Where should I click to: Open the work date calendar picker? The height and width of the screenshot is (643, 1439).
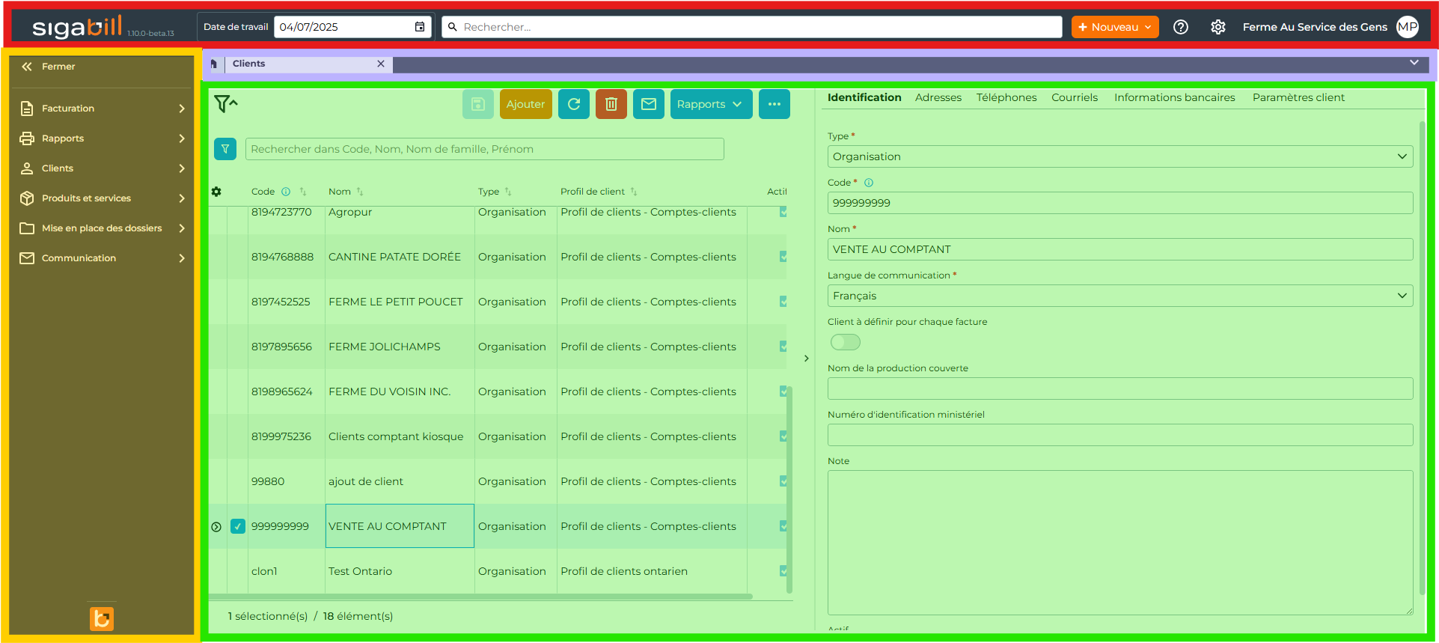420,27
